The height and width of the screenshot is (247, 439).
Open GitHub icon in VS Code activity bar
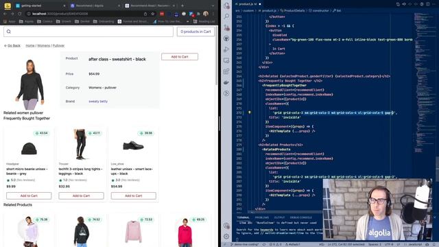coord(227,38)
